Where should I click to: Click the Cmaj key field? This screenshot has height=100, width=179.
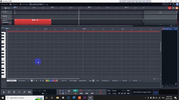114,93
